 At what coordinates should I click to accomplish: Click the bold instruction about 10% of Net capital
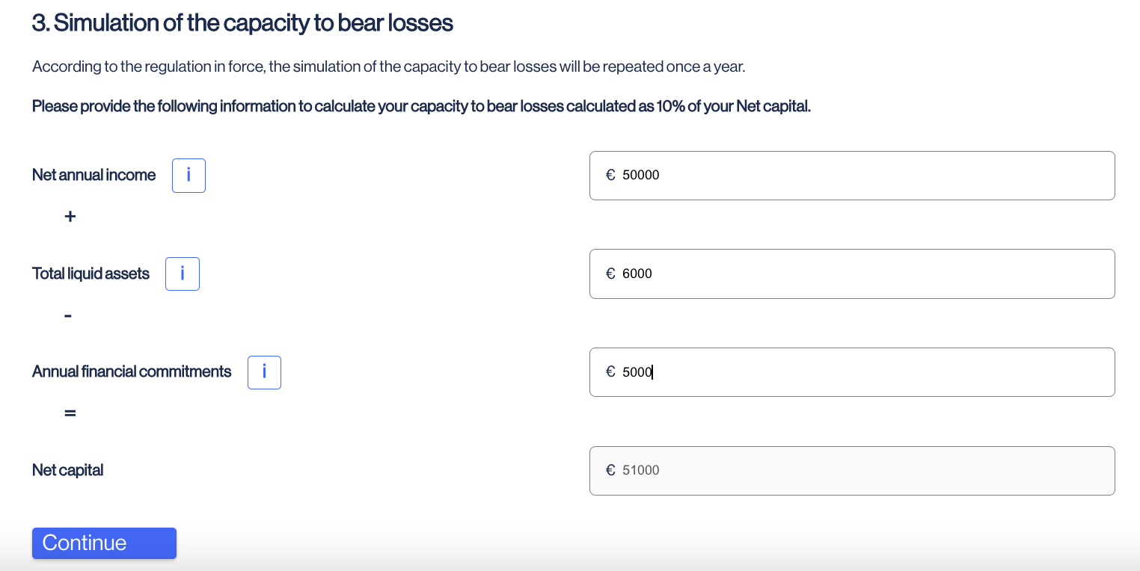[421, 106]
